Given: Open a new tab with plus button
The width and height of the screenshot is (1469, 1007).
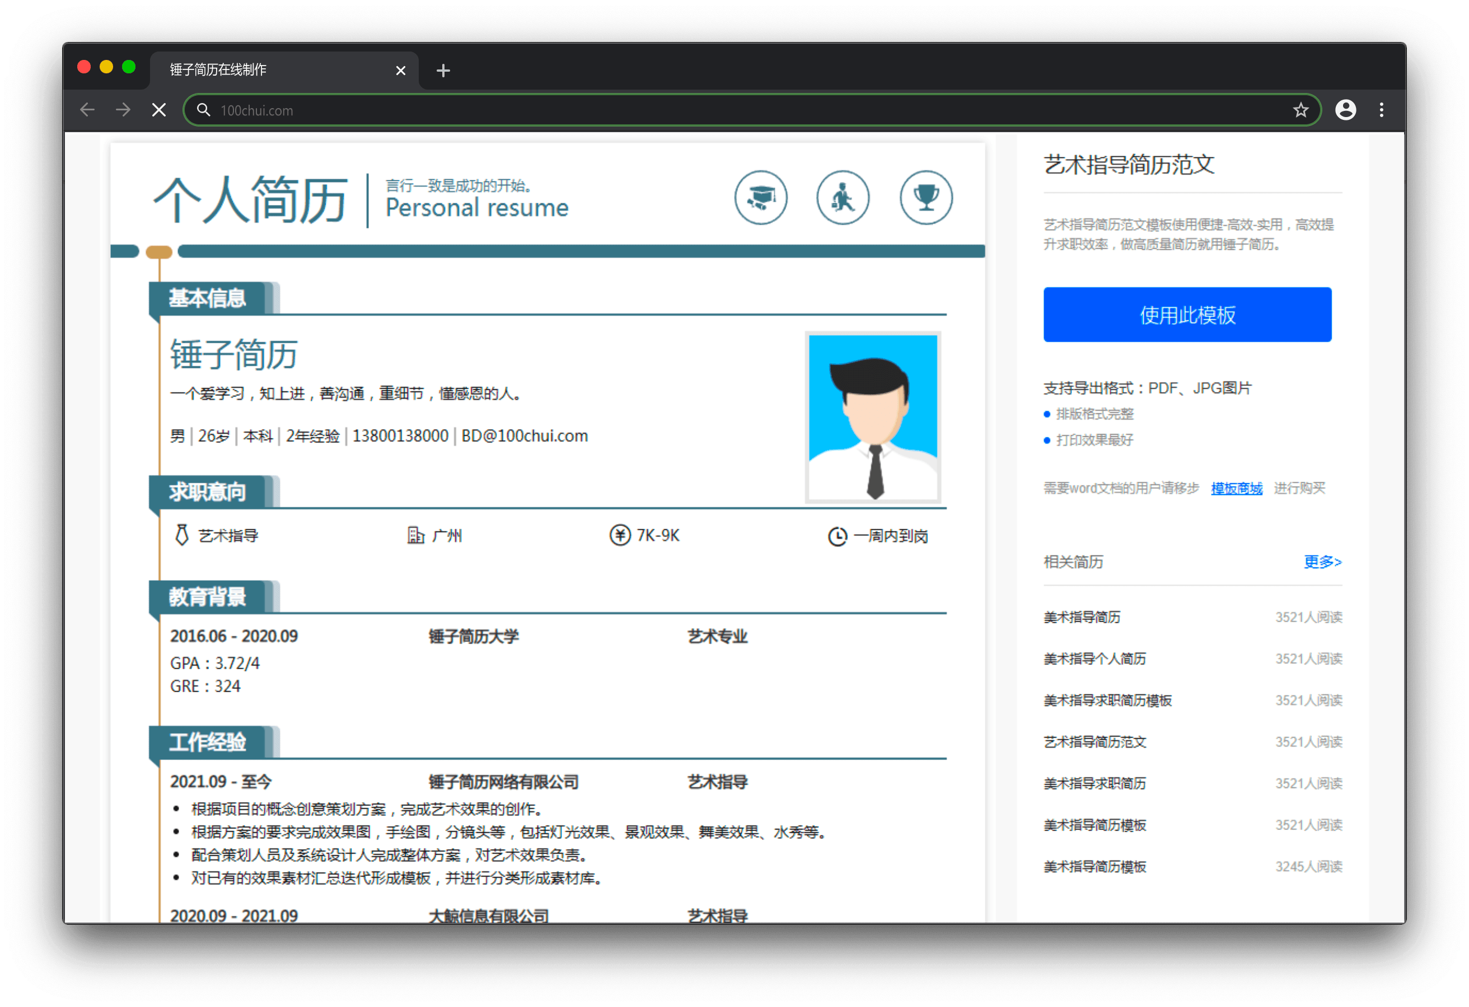Looking at the screenshot, I should click(x=443, y=70).
